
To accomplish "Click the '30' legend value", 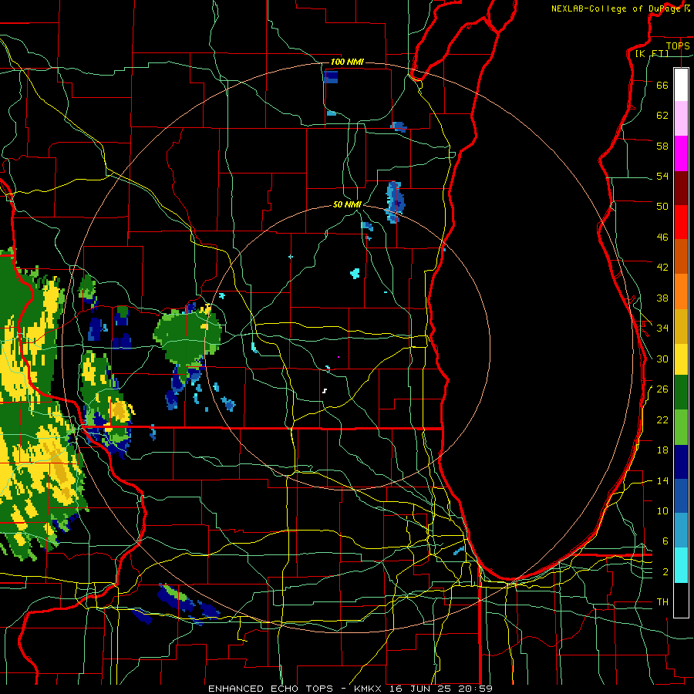I will click(662, 359).
